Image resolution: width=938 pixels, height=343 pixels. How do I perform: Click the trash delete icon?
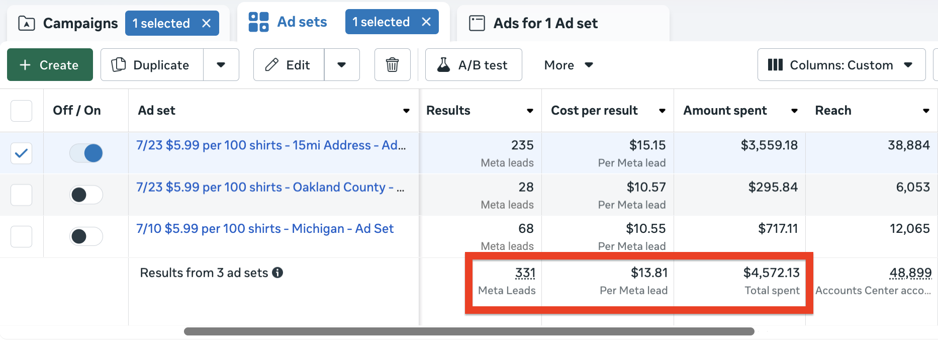[392, 65]
